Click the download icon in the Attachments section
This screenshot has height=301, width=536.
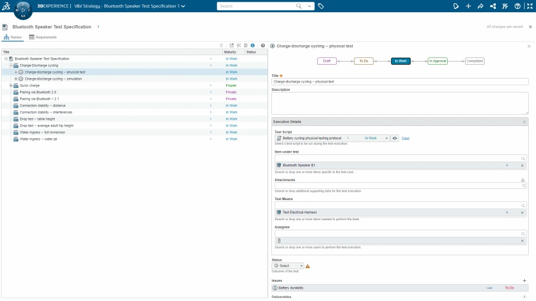[x=523, y=180]
